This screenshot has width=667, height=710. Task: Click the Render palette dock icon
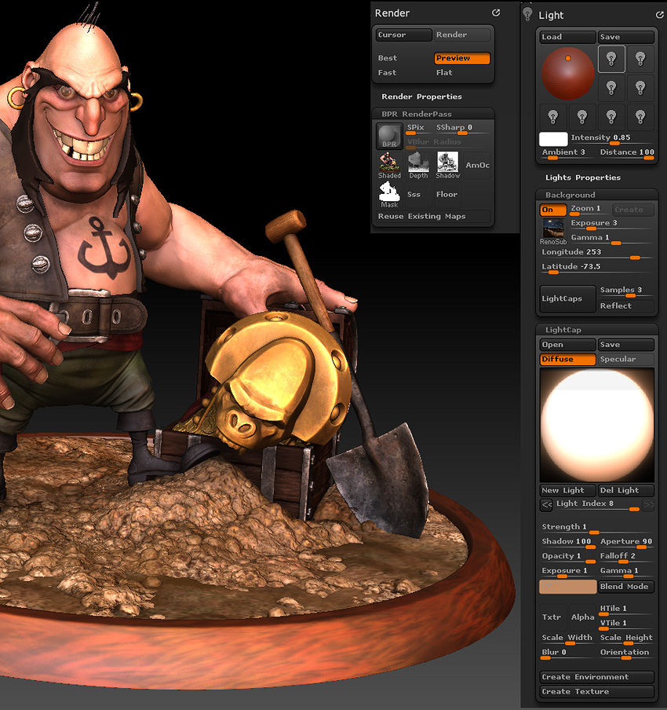click(496, 13)
